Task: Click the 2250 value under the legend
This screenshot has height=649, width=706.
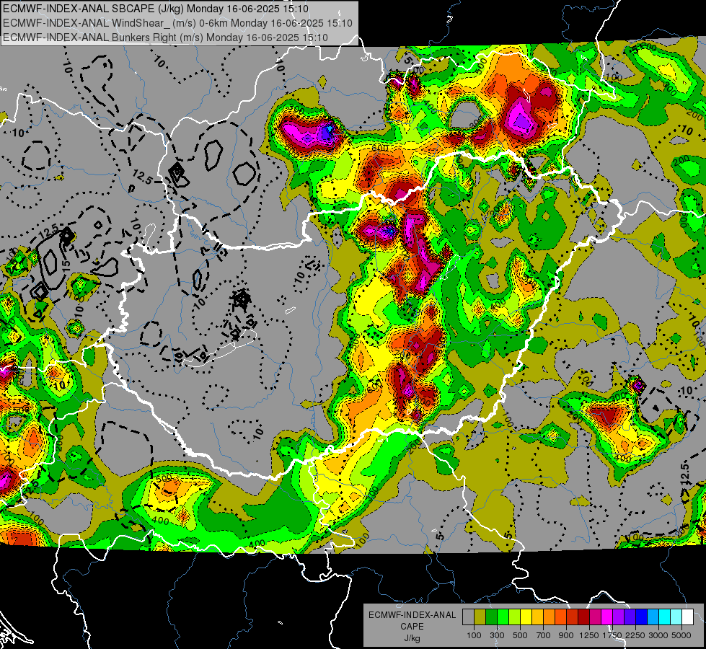Action: click(x=635, y=635)
